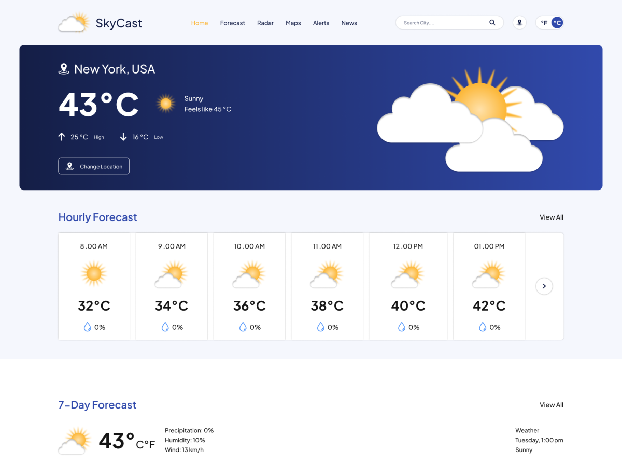The image size is (622, 466).
Task: Open the News nav item
Action: (349, 23)
